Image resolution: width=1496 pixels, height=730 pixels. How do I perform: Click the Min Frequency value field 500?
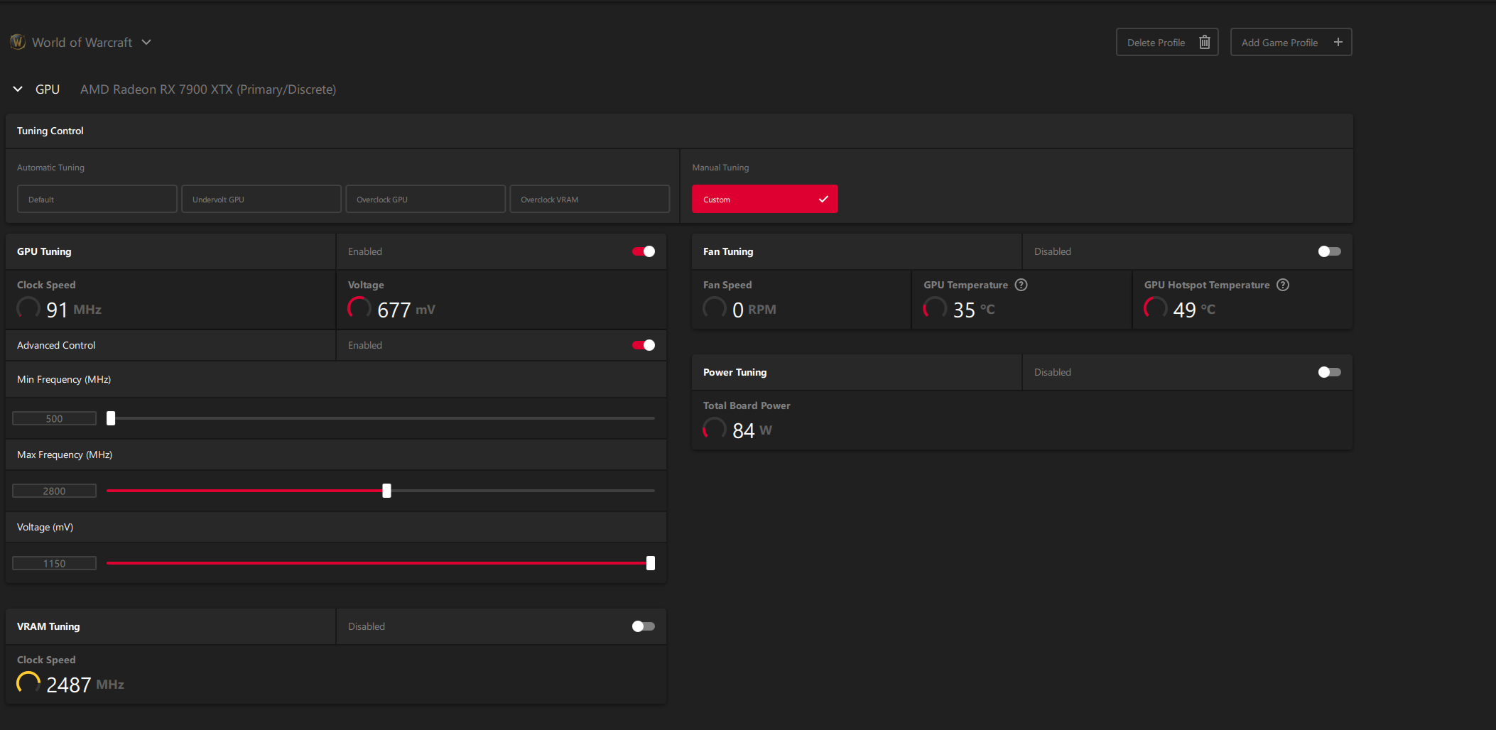coord(54,418)
